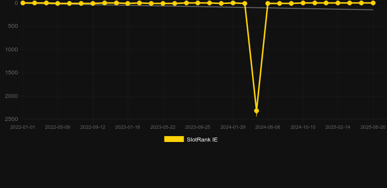Select the last data point at 2025-06-20
The image size is (387, 188).
pyautogui.click(x=373, y=3)
